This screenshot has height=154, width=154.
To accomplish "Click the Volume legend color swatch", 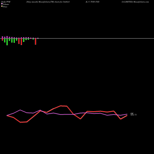I will (x=2, y=4).
